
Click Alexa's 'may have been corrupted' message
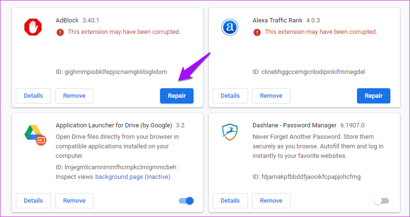(321, 32)
